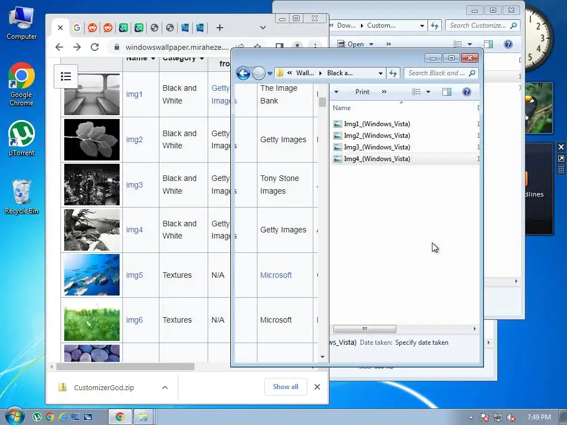The image size is (567, 425).
Task: Click the Search Black and... field
Action: click(x=441, y=73)
